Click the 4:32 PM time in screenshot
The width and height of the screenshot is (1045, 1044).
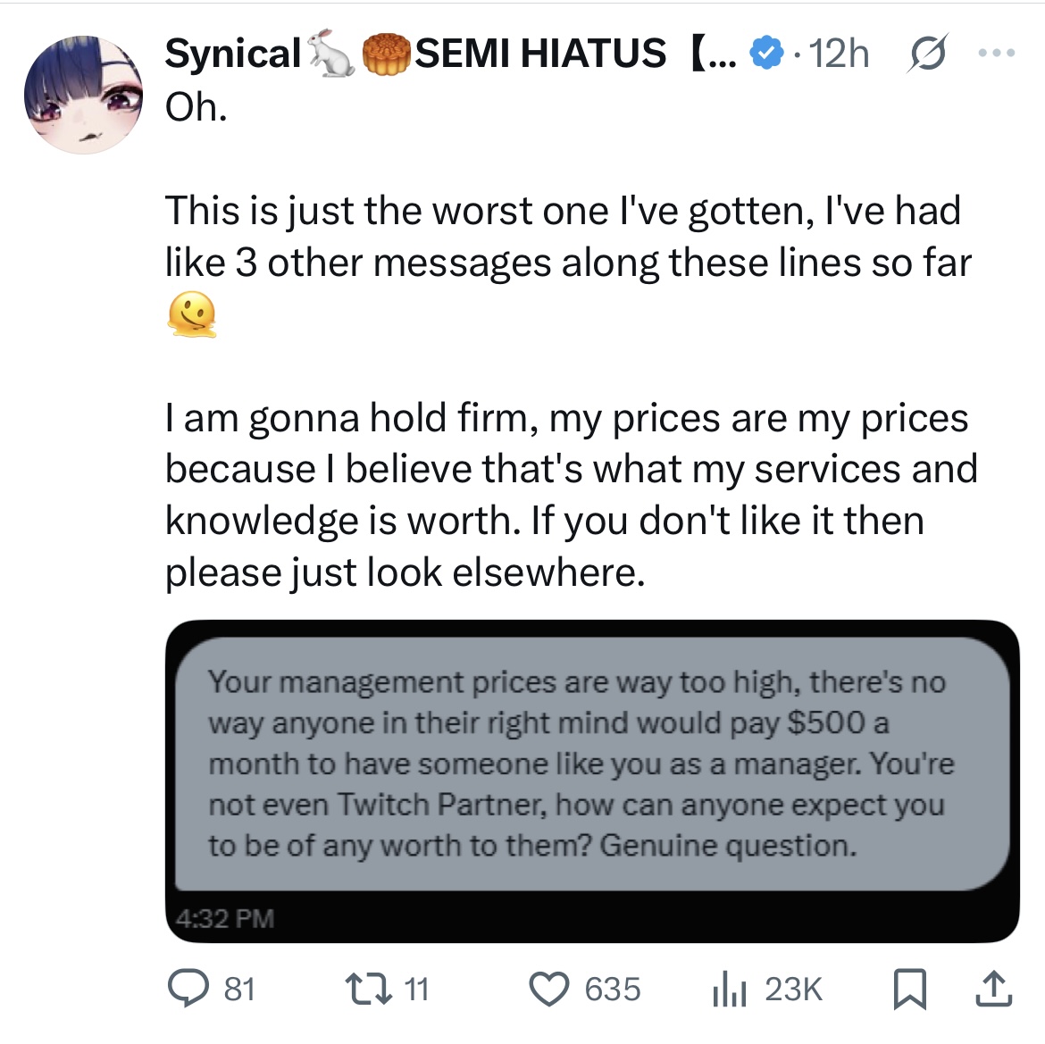[x=224, y=918]
